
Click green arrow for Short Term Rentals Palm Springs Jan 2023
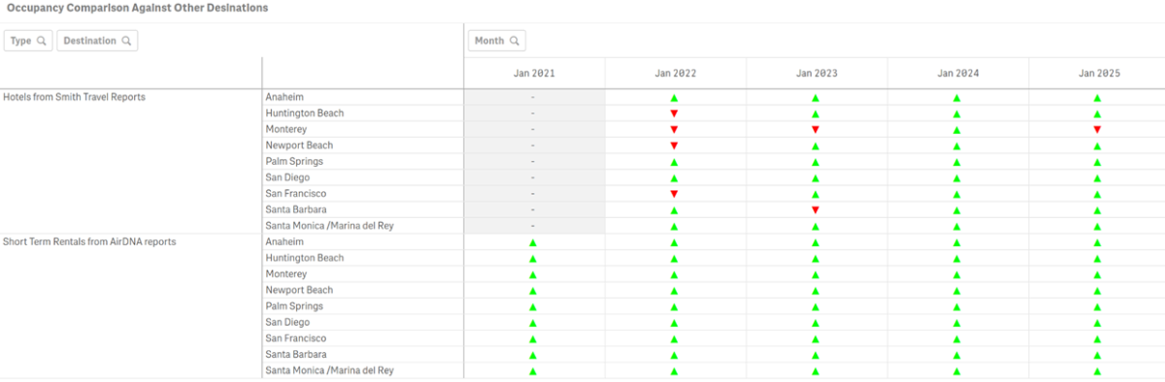tap(815, 306)
